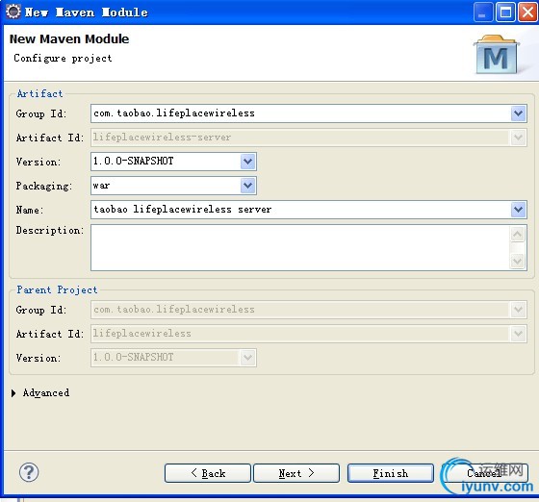The height and width of the screenshot is (502, 539).
Task: Click the Name field with taobao lifeplacewireless server
Action: [301, 210]
